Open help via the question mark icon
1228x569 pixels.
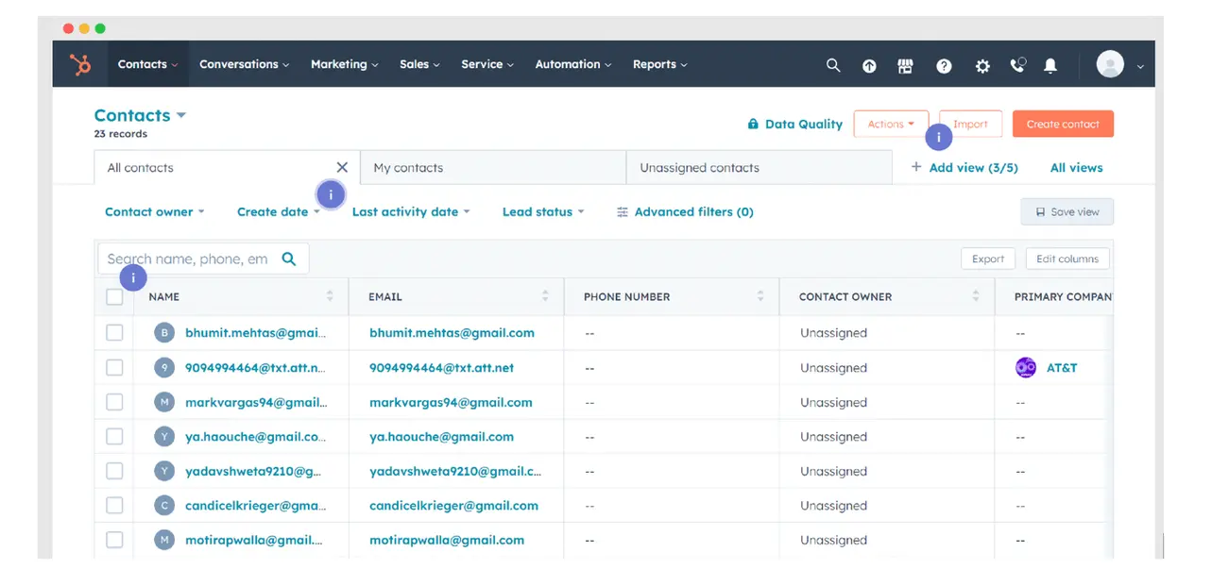(x=944, y=65)
